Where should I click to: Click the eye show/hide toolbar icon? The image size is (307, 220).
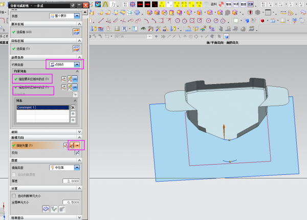pos(143,29)
